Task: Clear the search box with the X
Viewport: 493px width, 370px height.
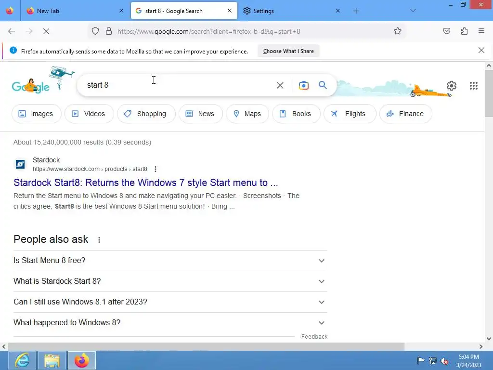Action: (280, 85)
